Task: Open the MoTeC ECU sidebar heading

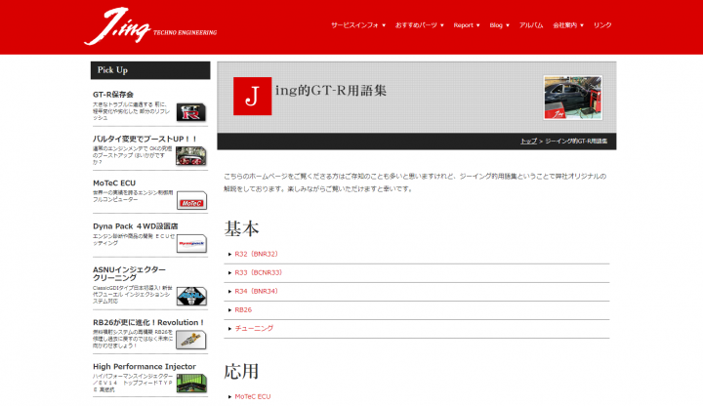Action: pos(114,183)
